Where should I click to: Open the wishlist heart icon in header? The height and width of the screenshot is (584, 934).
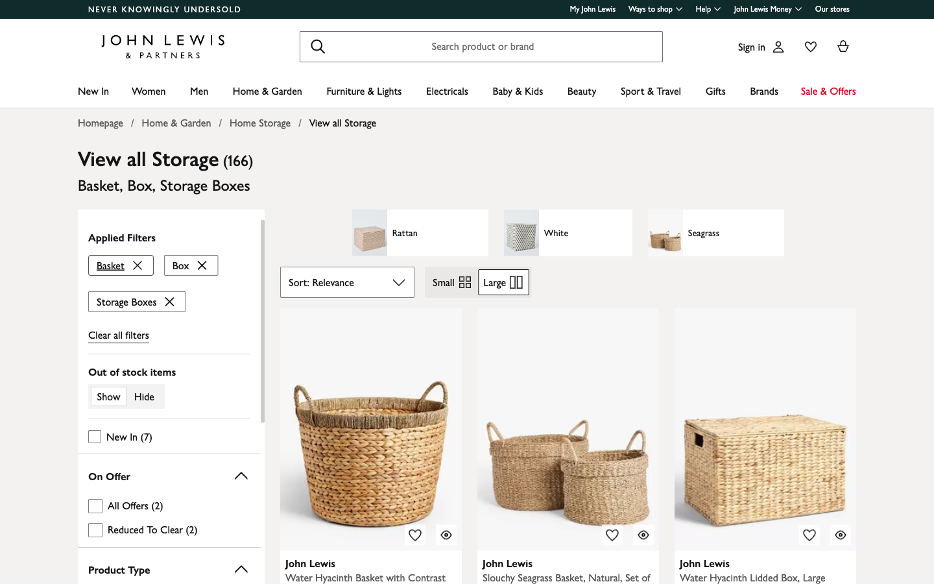click(810, 46)
